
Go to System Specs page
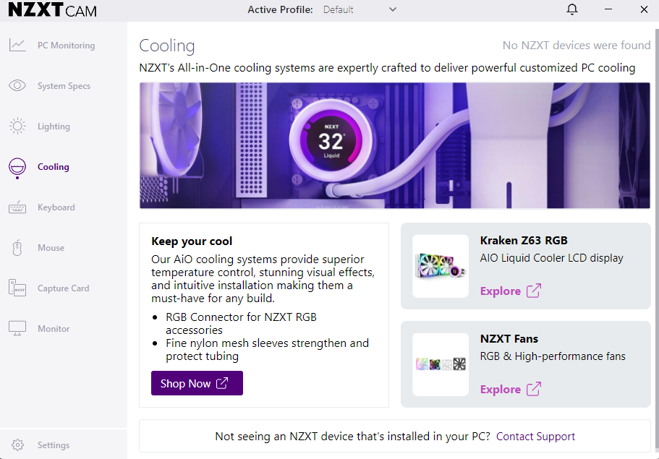[x=64, y=86]
